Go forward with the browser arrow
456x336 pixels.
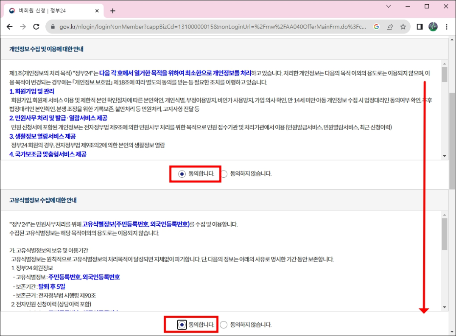coord(22,27)
